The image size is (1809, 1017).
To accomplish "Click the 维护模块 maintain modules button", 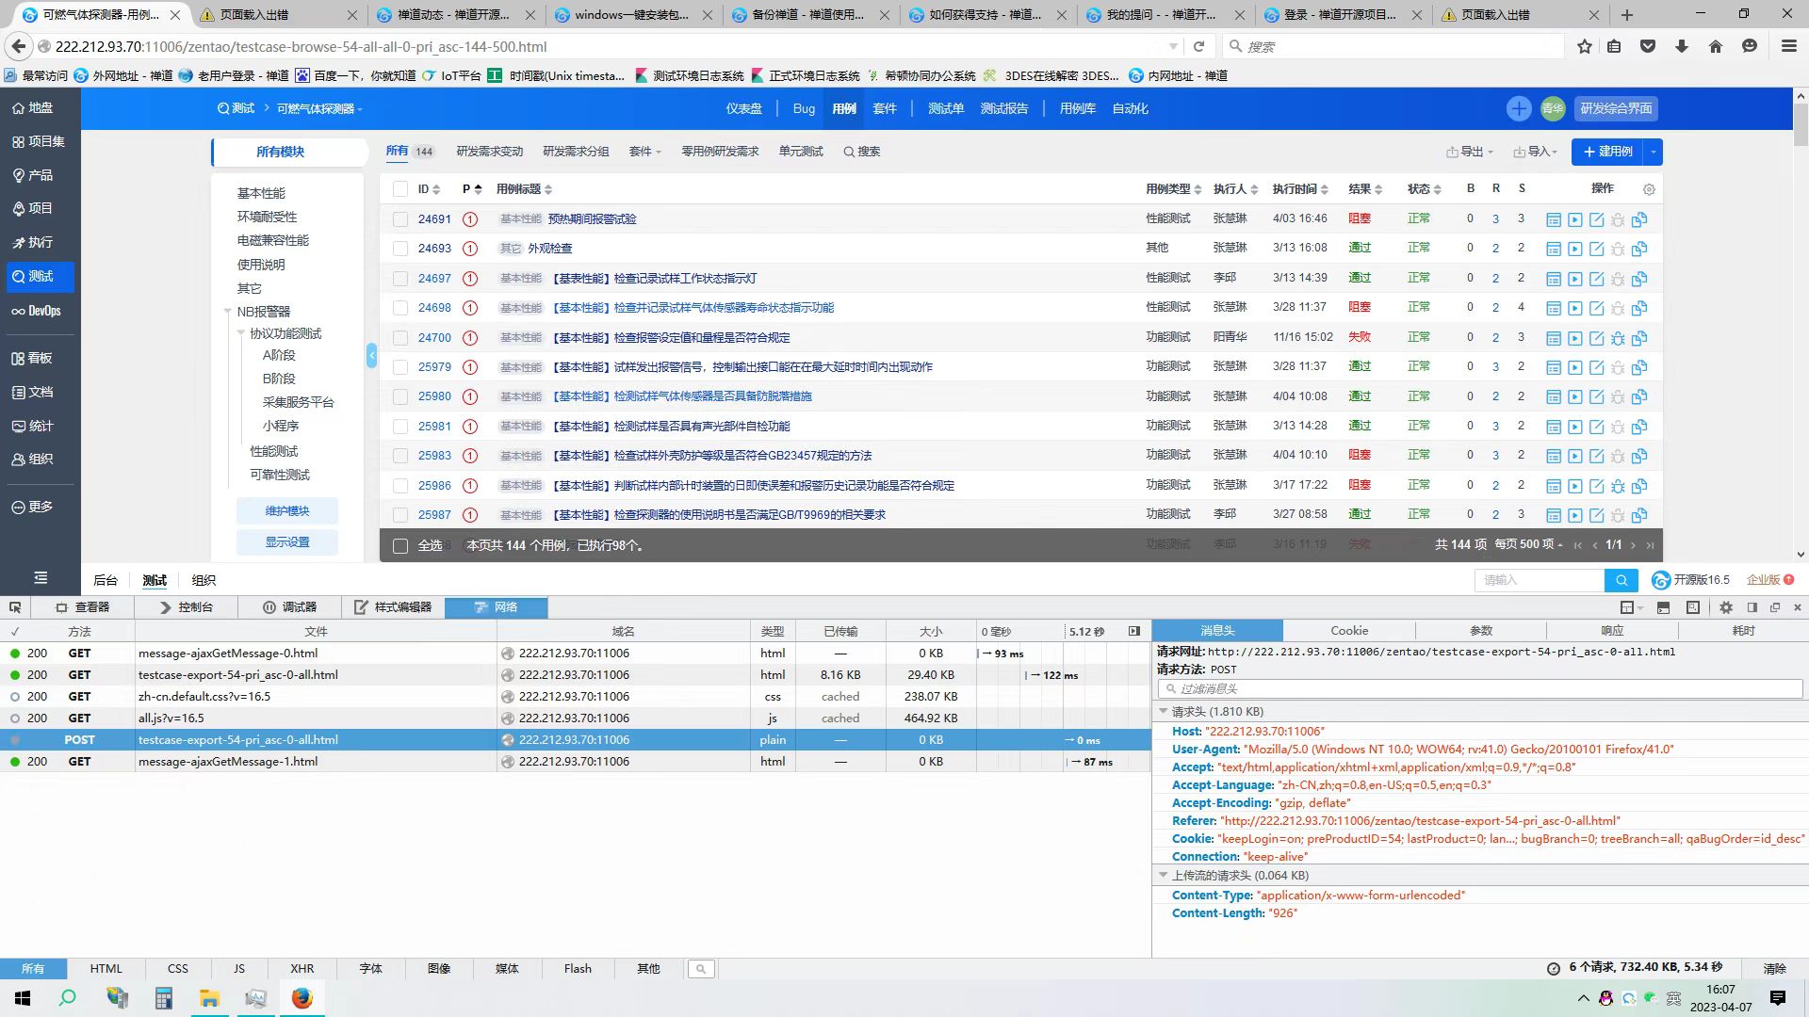I will point(287,511).
